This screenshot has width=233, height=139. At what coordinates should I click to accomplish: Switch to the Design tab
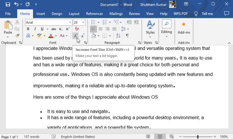point(57,14)
